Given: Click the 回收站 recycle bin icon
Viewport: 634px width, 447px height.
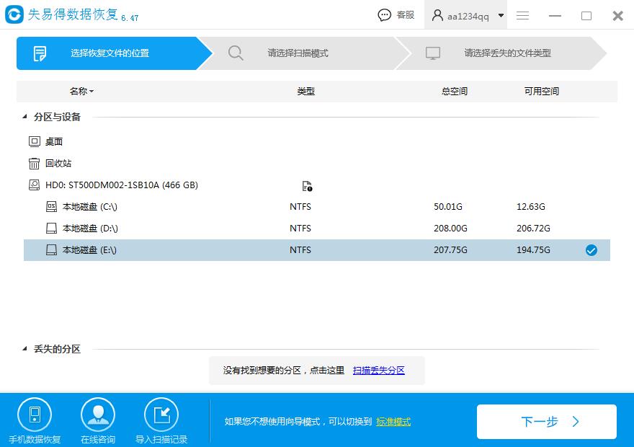Looking at the screenshot, I should point(34,163).
